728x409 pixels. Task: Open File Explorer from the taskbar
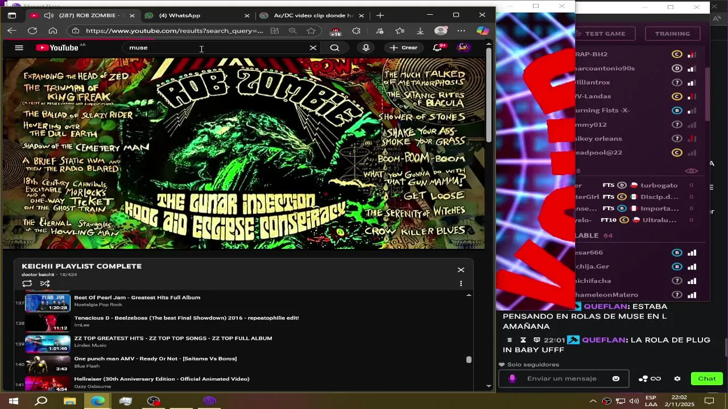[x=69, y=401]
